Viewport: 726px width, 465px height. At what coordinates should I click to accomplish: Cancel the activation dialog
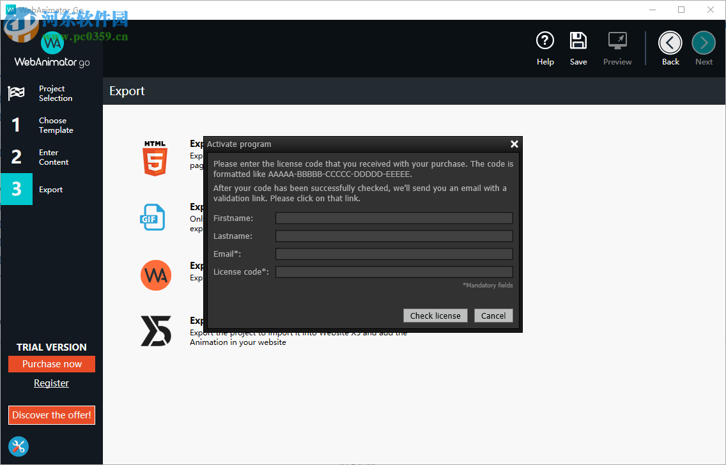click(493, 316)
